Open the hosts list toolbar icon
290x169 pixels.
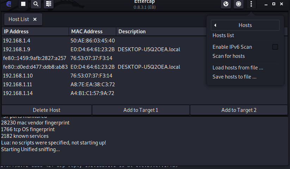[x=49, y=4]
